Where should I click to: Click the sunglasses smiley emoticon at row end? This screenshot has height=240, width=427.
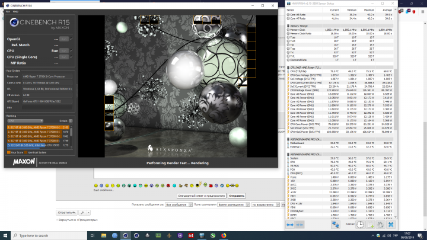coord(232,185)
